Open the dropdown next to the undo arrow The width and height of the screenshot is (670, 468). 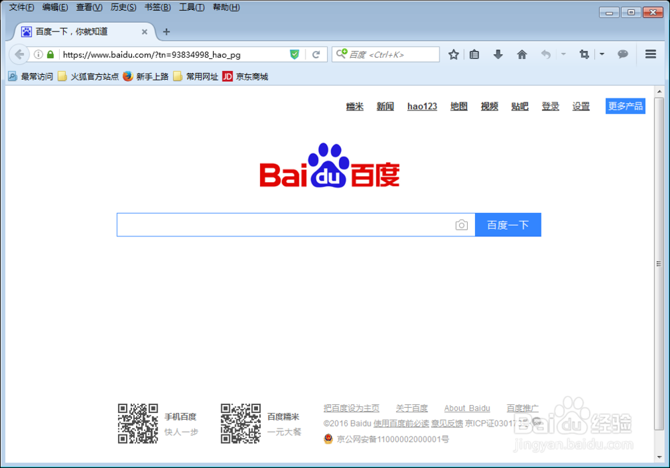(x=563, y=54)
